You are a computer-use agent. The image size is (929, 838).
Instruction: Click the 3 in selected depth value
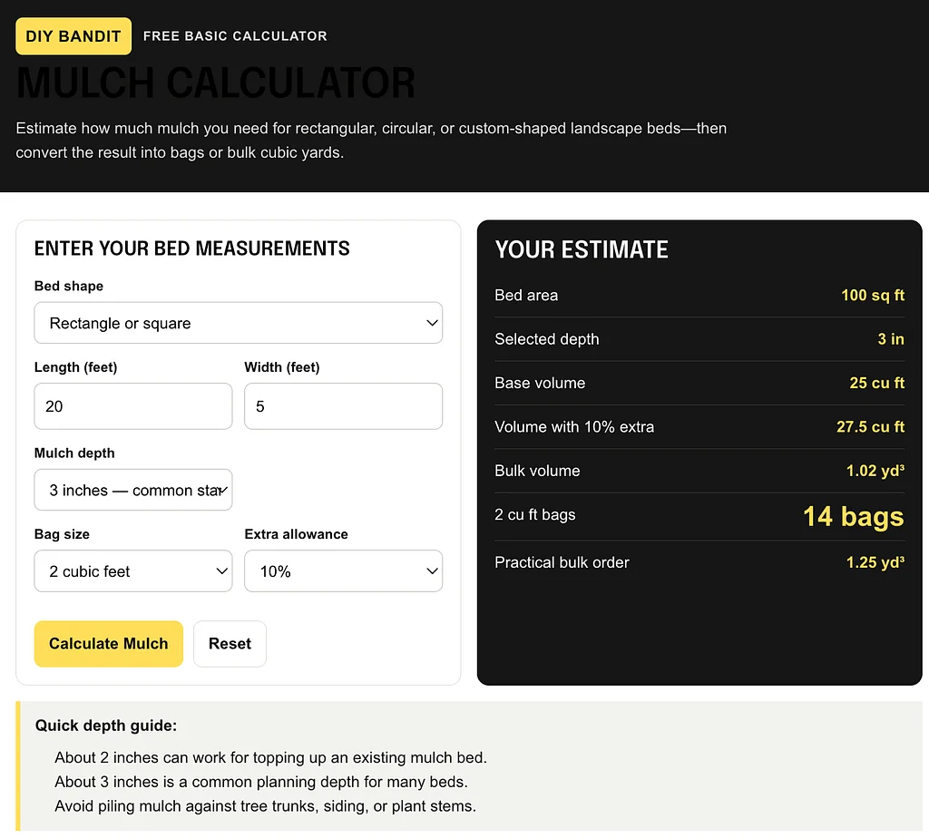tap(891, 339)
